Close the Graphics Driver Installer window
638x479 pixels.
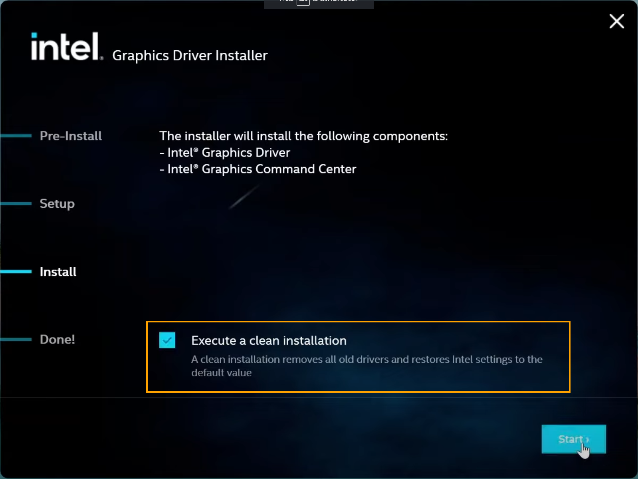pyautogui.click(x=616, y=21)
